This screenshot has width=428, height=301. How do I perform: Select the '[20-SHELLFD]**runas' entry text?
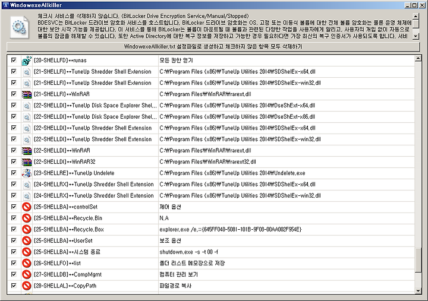point(60,61)
